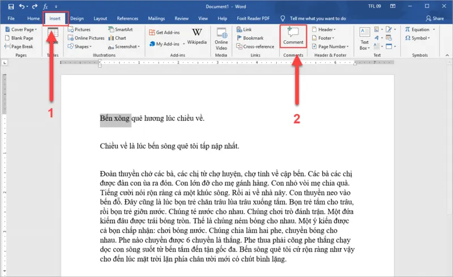The width and height of the screenshot is (453, 277).
Task: Click the tab selector at ruler corner
Action: tap(5, 62)
